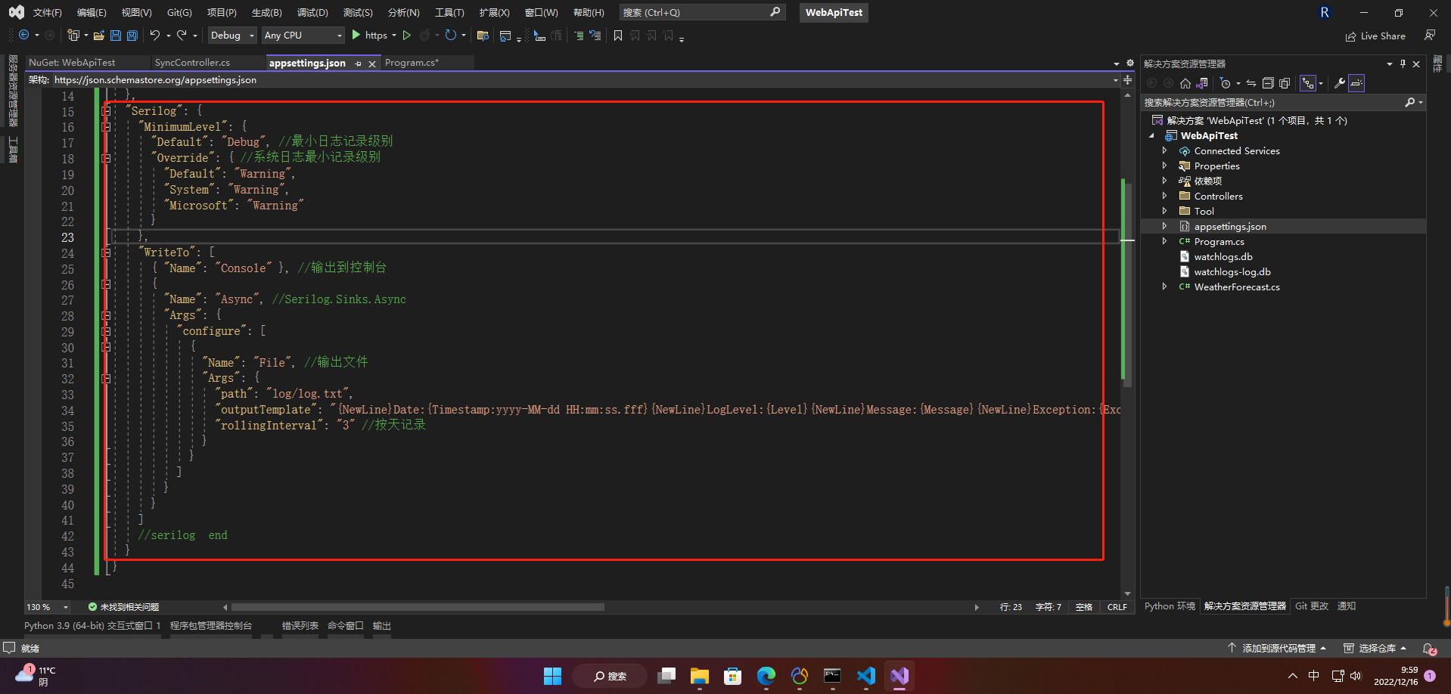Select watchlogs.db in Solution Explorer
Screen dimensions: 1451x694
pyautogui.click(x=1223, y=256)
